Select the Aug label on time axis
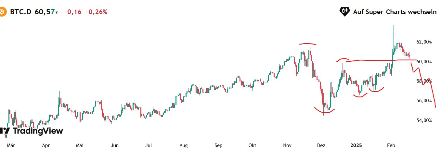Viewport: 441px width, 150px height. coord(184,145)
